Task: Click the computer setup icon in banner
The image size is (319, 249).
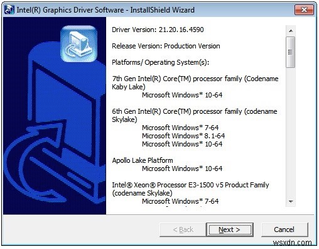Action: (79, 44)
